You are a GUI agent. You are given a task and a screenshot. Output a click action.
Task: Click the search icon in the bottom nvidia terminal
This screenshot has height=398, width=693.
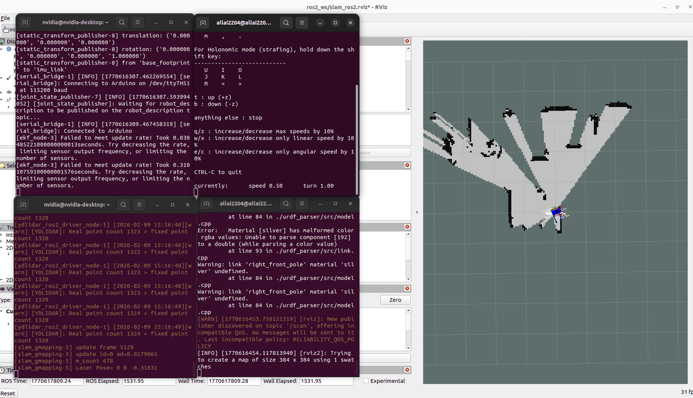tap(123, 204)
